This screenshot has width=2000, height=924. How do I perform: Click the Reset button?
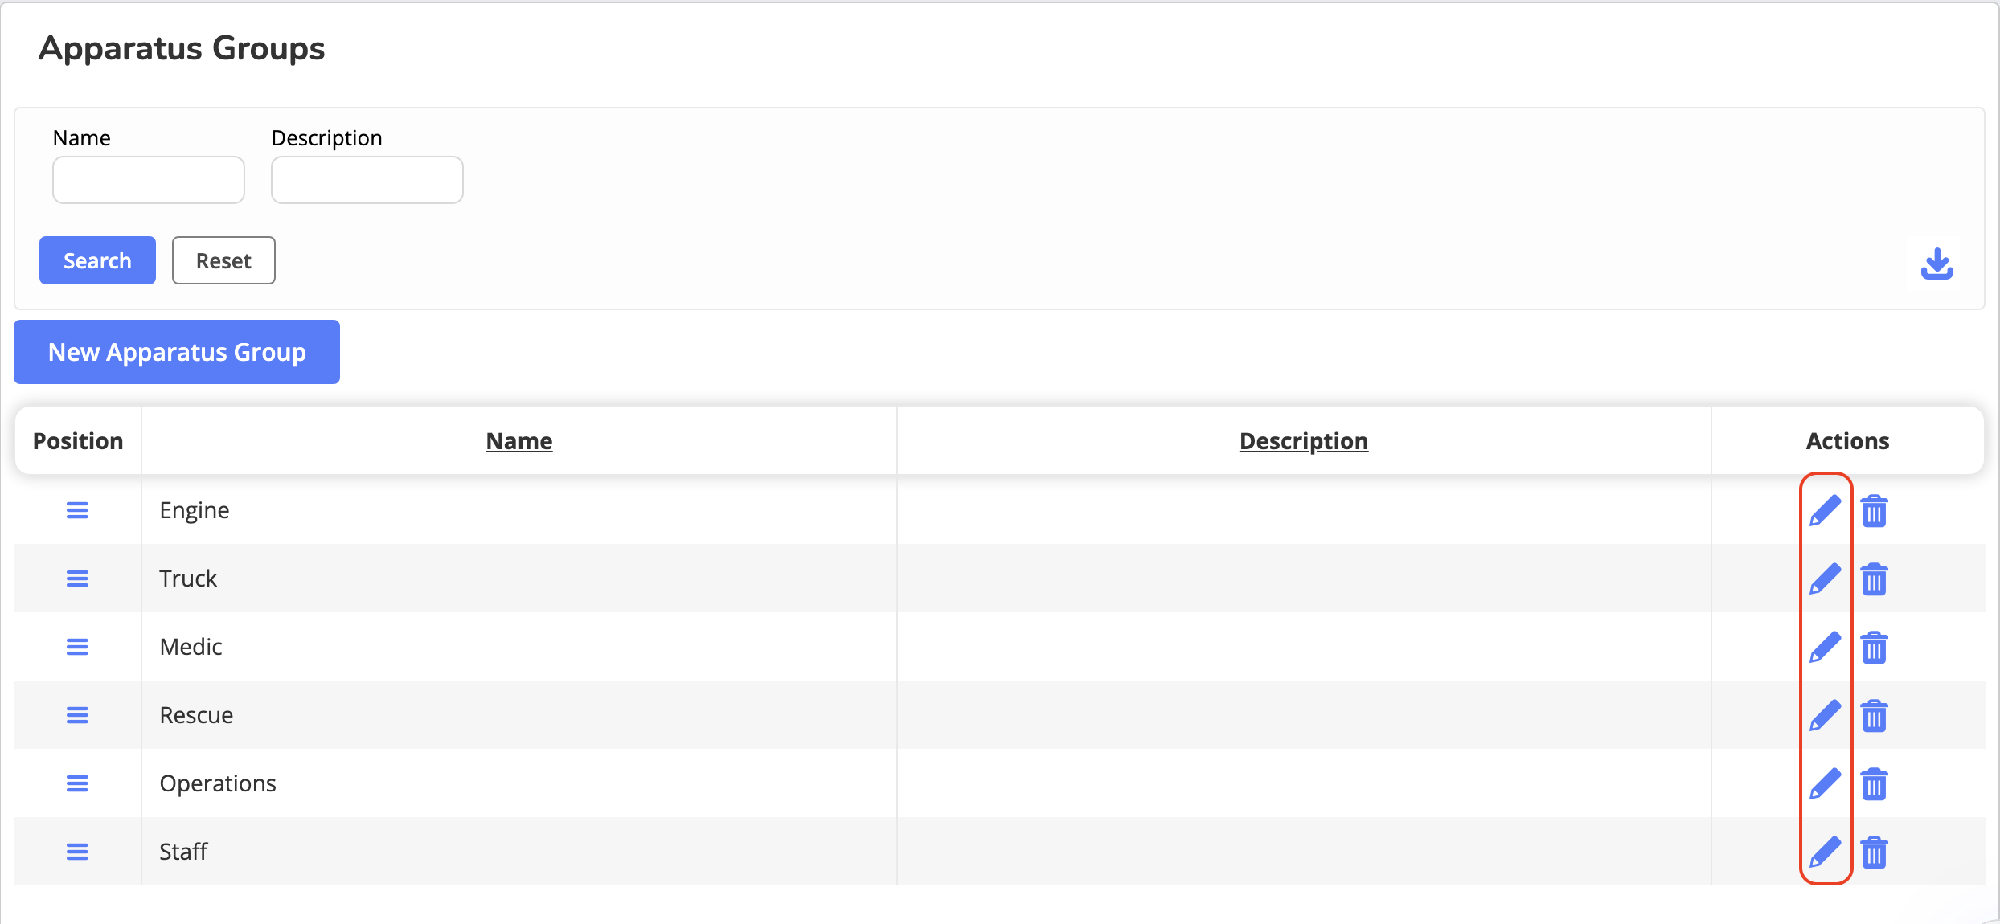click(223, 260)
